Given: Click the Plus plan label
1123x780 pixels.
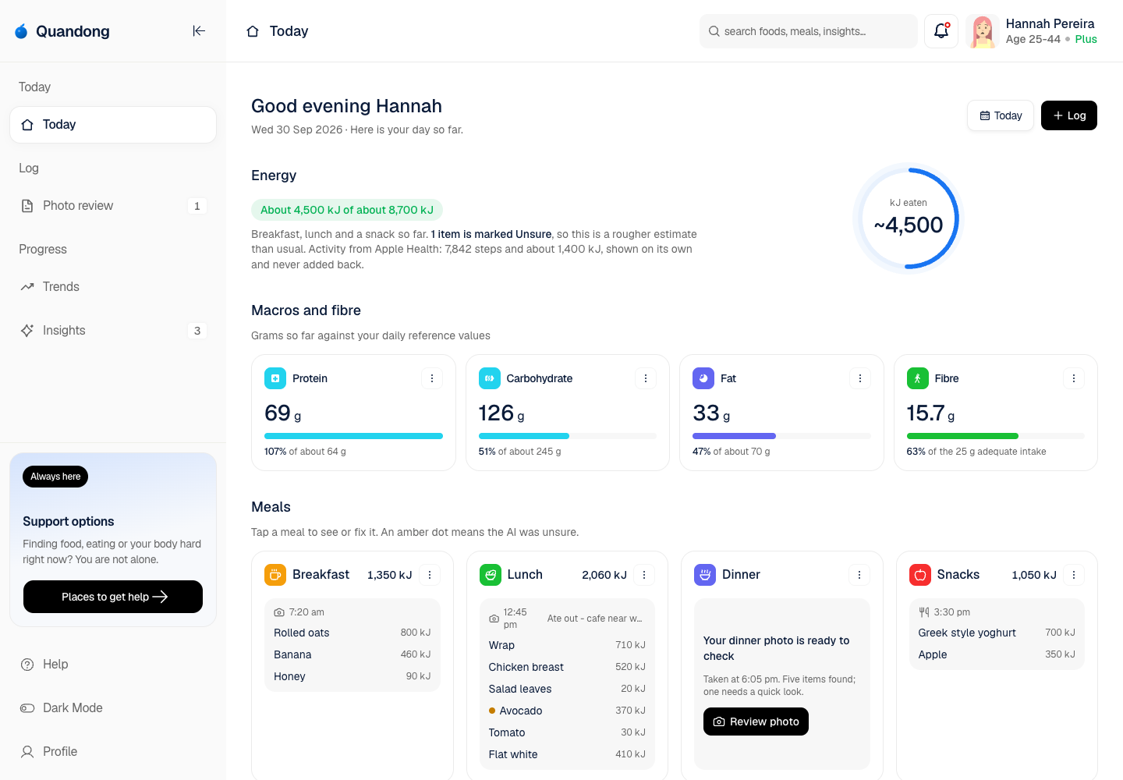Looking at the screenshot, I should click(1086, 39).
